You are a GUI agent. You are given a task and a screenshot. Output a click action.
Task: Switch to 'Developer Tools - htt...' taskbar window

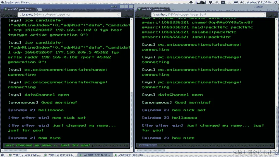point(130,155)
